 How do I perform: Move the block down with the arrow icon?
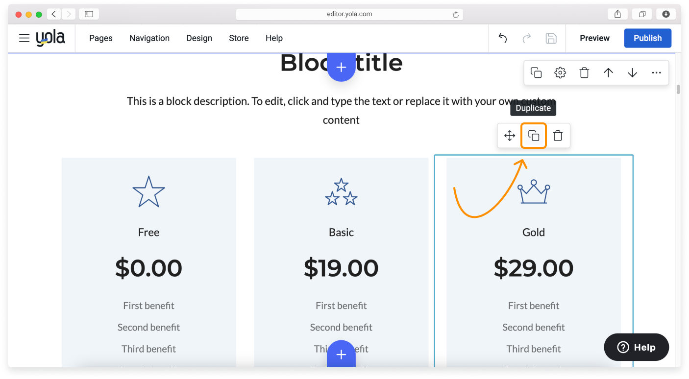click(x=632, y=72)
